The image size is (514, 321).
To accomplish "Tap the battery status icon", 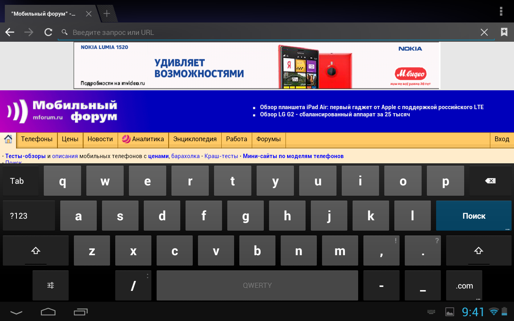I will [x=504, y=311].
